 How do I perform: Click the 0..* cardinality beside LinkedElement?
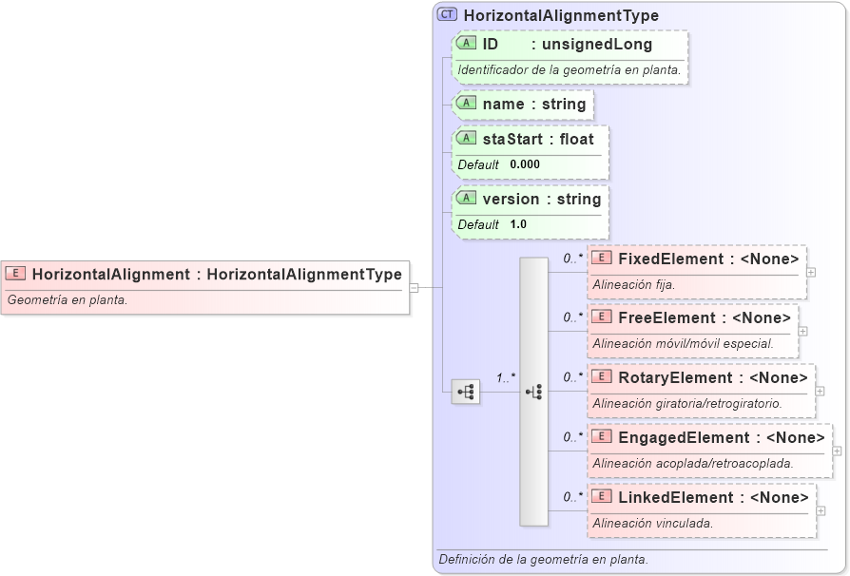[573, 497]
